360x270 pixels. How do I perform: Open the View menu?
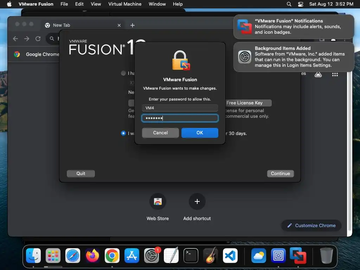(96, 4)
